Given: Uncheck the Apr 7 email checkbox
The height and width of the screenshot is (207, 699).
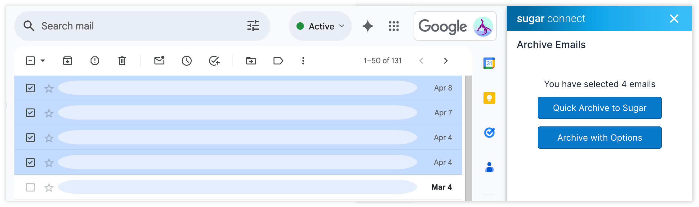Looking at the screenshot, I should pos(30,113).
